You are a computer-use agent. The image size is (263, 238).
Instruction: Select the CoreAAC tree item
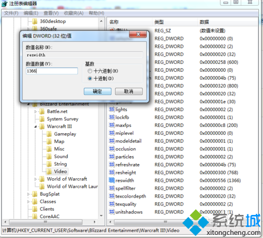click(49, 217)
